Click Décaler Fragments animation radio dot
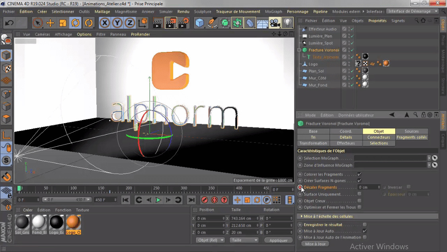 pyautogui.click(x=300, y=187)
